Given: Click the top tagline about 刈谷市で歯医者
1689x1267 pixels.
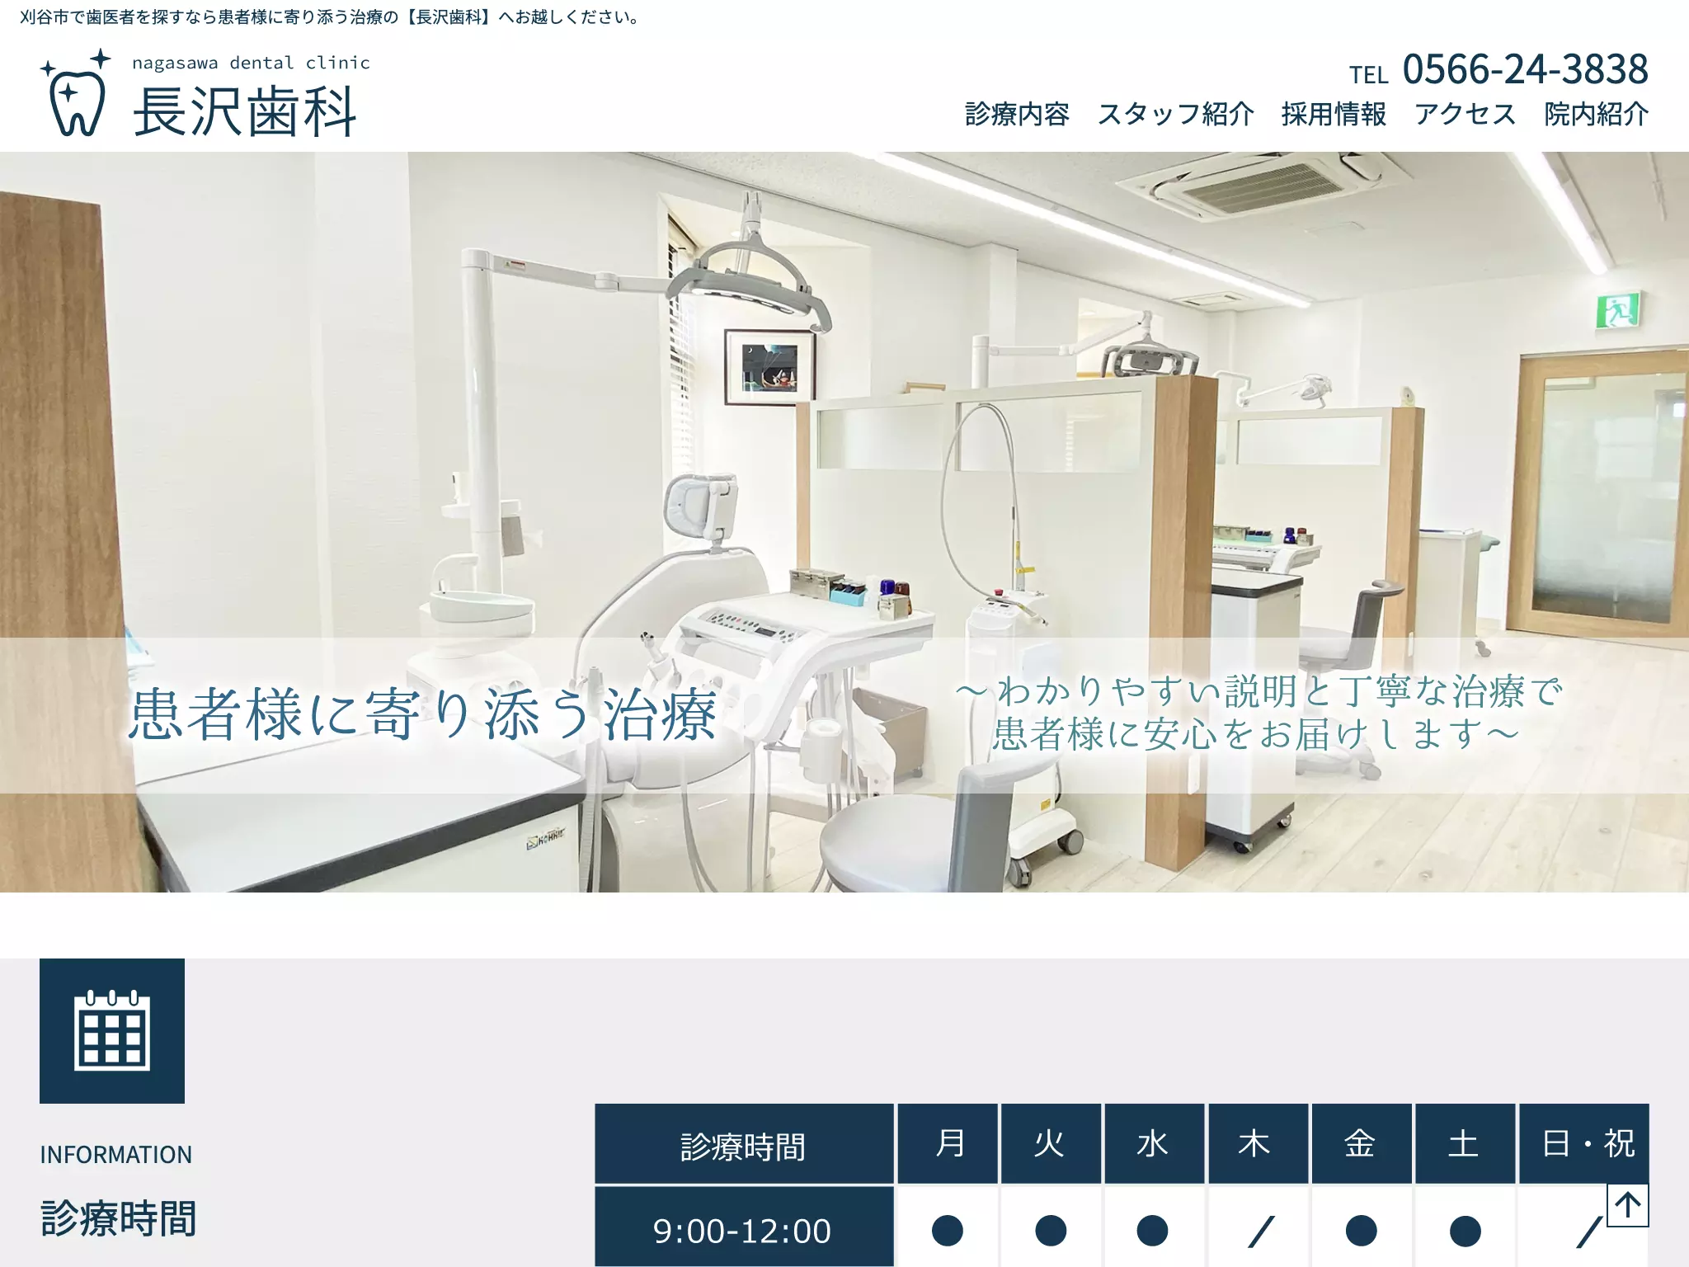Looking at the screenshot, I should [332, 17].
